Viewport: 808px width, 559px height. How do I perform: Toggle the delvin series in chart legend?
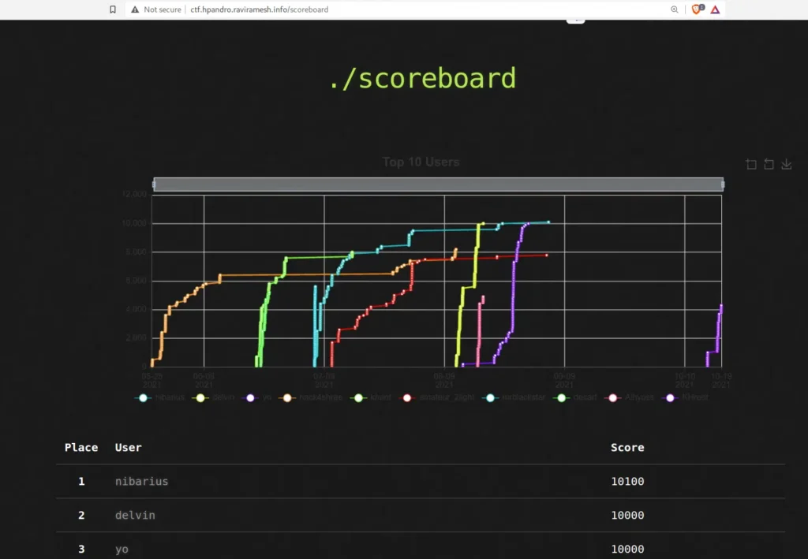click(213, 397)
